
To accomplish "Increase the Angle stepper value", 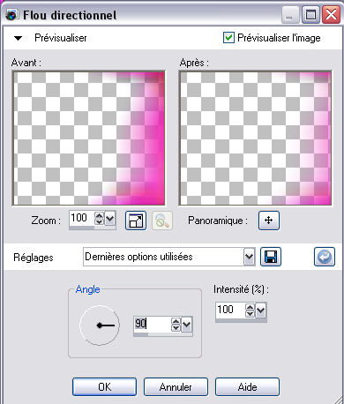I will tap(176, 321).
